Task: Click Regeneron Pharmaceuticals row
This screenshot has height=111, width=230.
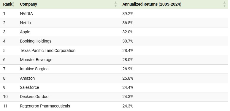Action: click(x=114, y=106)
